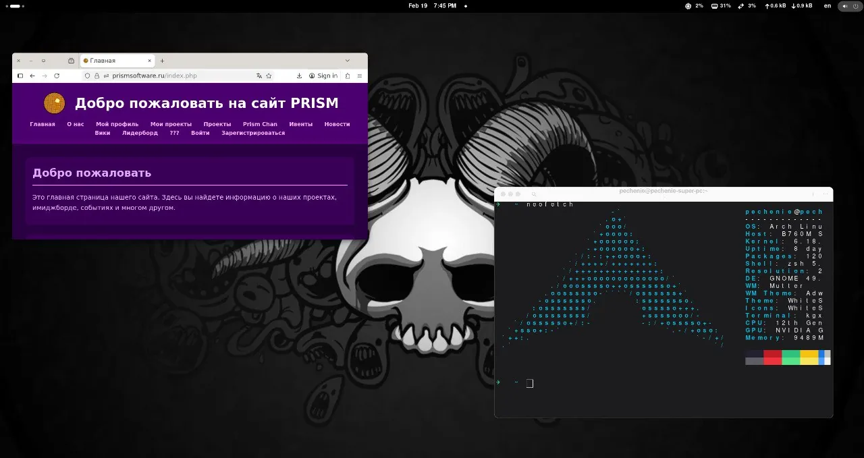Open Firefox View icon left of tabs
The image size is (864, 458).
[71, 61]
